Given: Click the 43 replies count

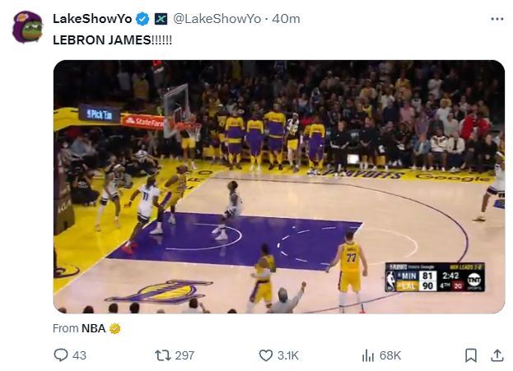Looking at the screenshot, I should (79, 355).
